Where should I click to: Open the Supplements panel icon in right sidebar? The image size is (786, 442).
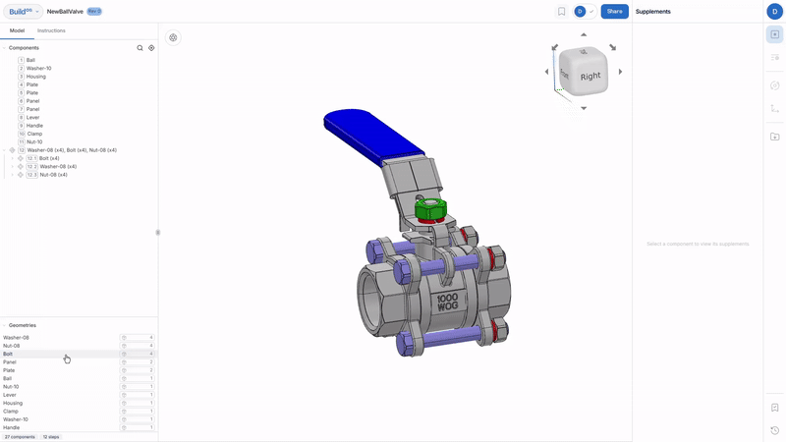coord(775,34)
